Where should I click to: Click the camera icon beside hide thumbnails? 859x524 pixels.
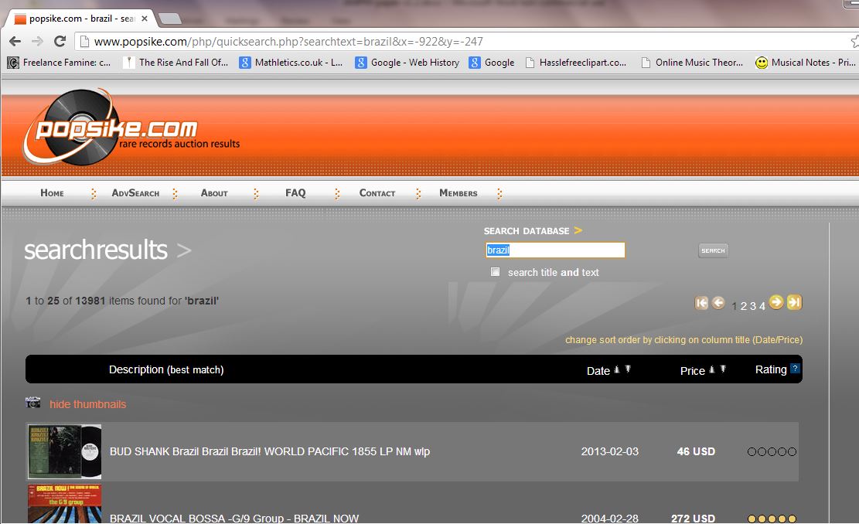tap(33, 403)
